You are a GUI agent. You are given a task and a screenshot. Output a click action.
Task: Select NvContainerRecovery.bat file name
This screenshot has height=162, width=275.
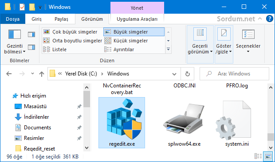(122, 89)
